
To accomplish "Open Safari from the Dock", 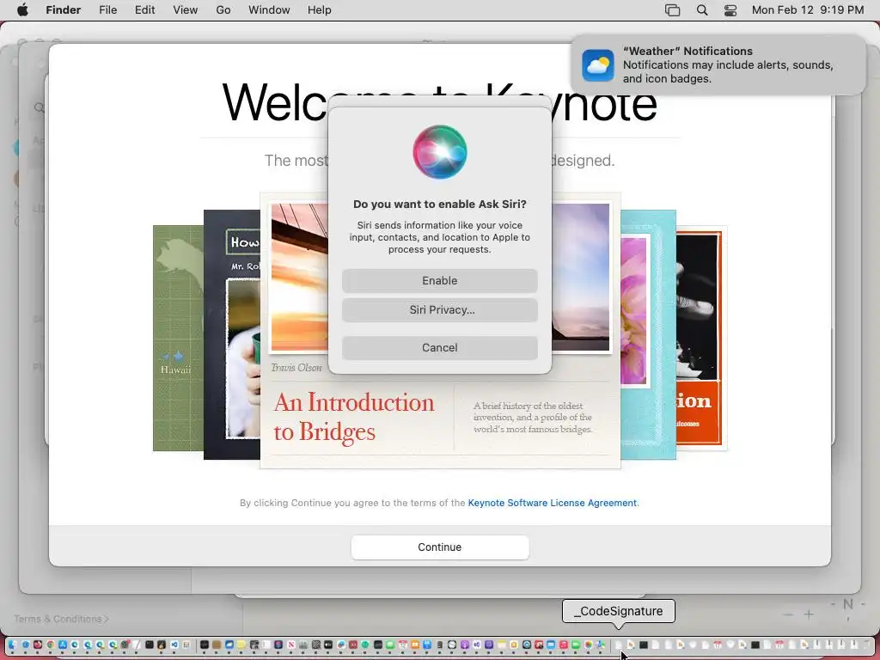I will (25, 645).
